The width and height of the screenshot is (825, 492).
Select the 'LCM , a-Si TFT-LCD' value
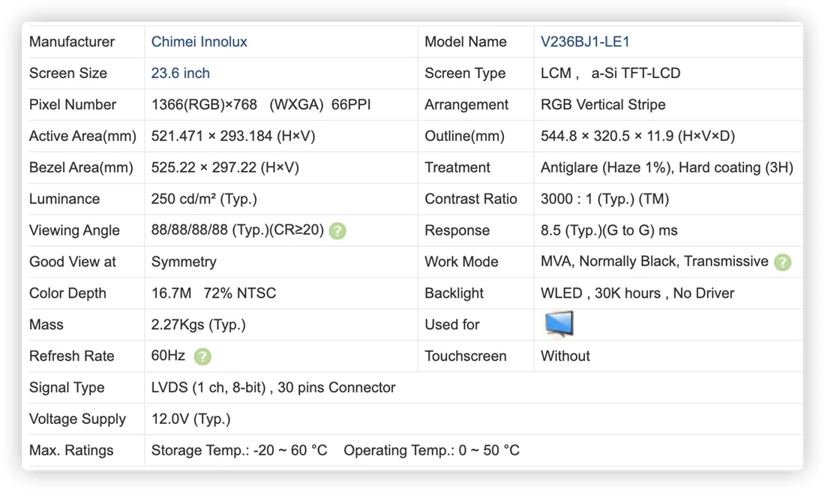click(x=610, y=73)
